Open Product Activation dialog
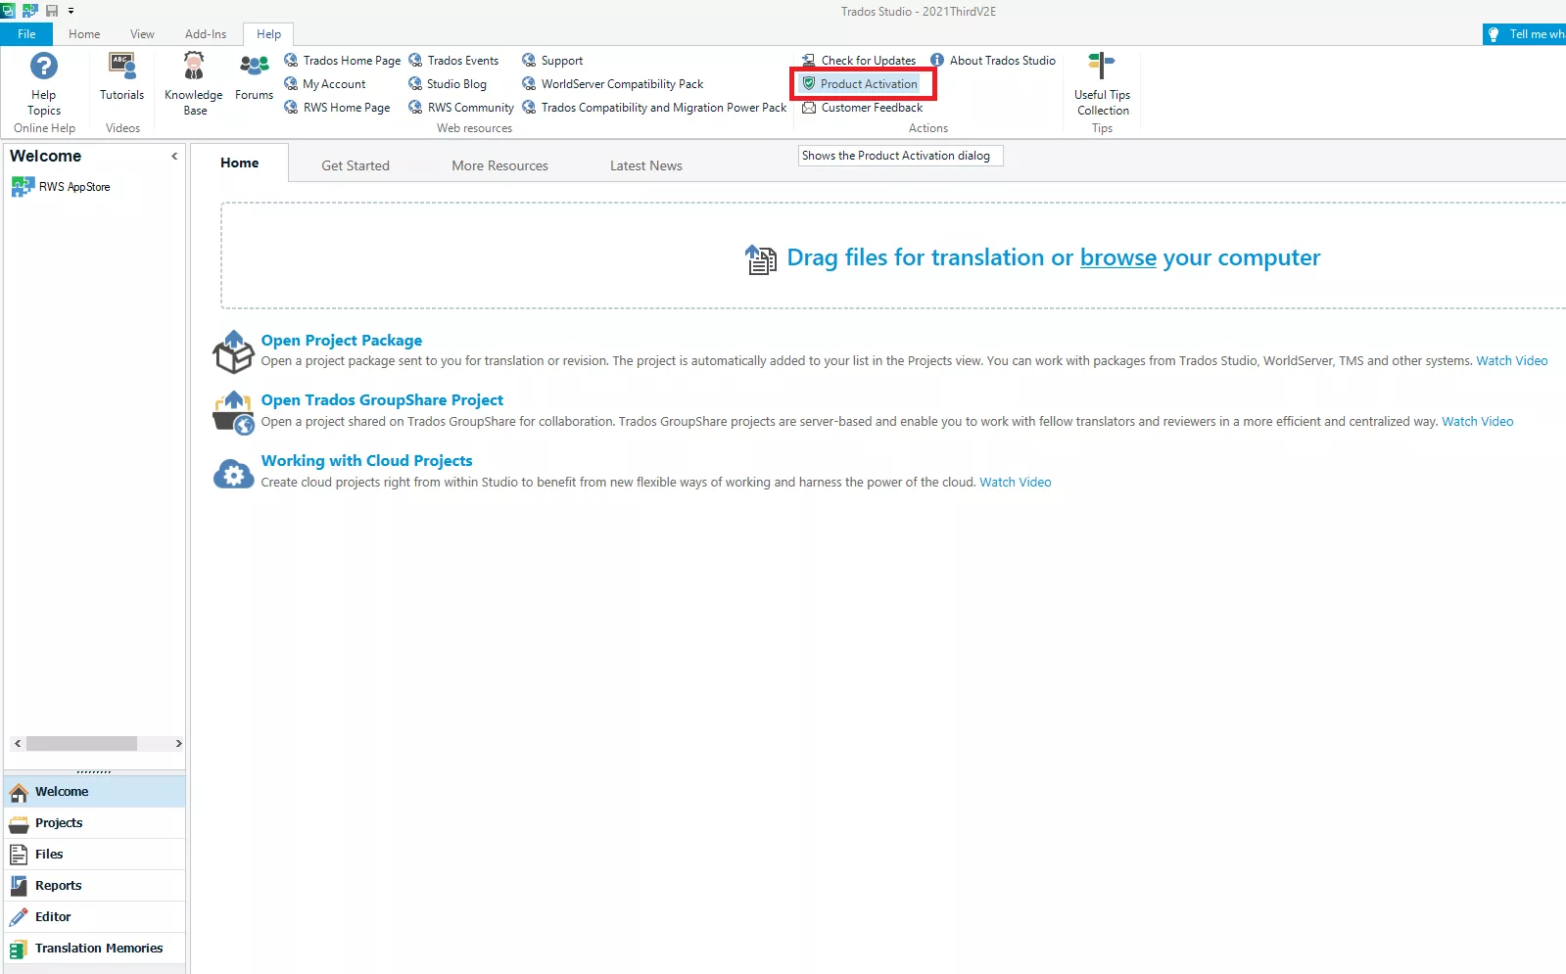The height and width of the screenshot is (974, 1566). (x=860, y=84)
